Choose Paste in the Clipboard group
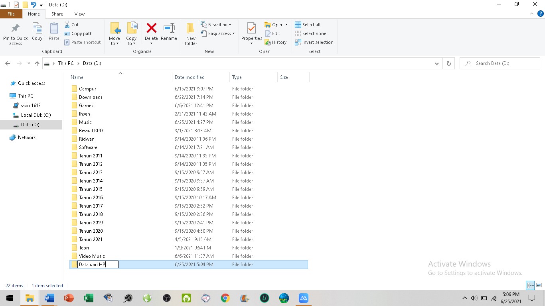The height and width of the screenshot is (306, 545). (x=54, y=32)
